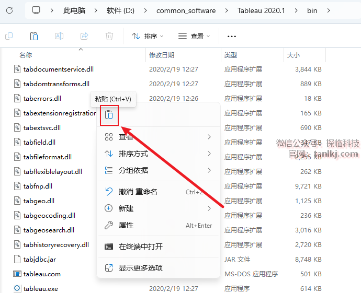The width and height of the screenshot is (361, 293).
Task: Sort by 修改日期 column header
Action: click(162, 55)
